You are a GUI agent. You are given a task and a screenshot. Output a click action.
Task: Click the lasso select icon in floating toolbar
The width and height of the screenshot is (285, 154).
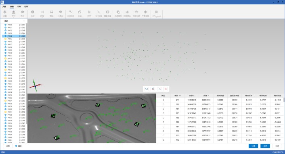(147, 89)
